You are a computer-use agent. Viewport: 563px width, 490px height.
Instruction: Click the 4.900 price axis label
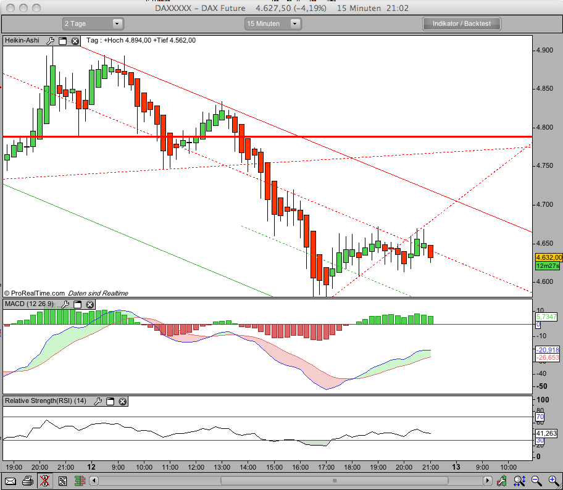point(544,50)
